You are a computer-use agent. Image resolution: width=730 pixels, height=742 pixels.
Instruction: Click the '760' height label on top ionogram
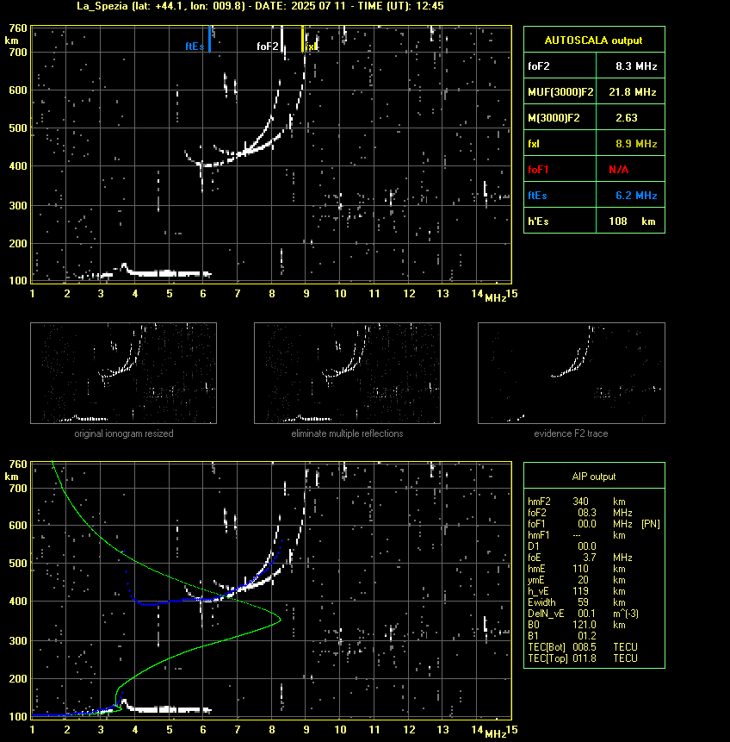(18, 28)
